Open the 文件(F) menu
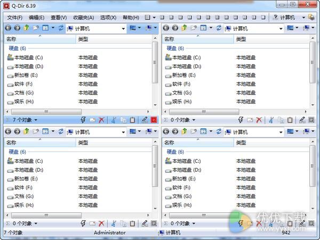The height and width of the screenshot is (240, 320). (x=15, y=18)
